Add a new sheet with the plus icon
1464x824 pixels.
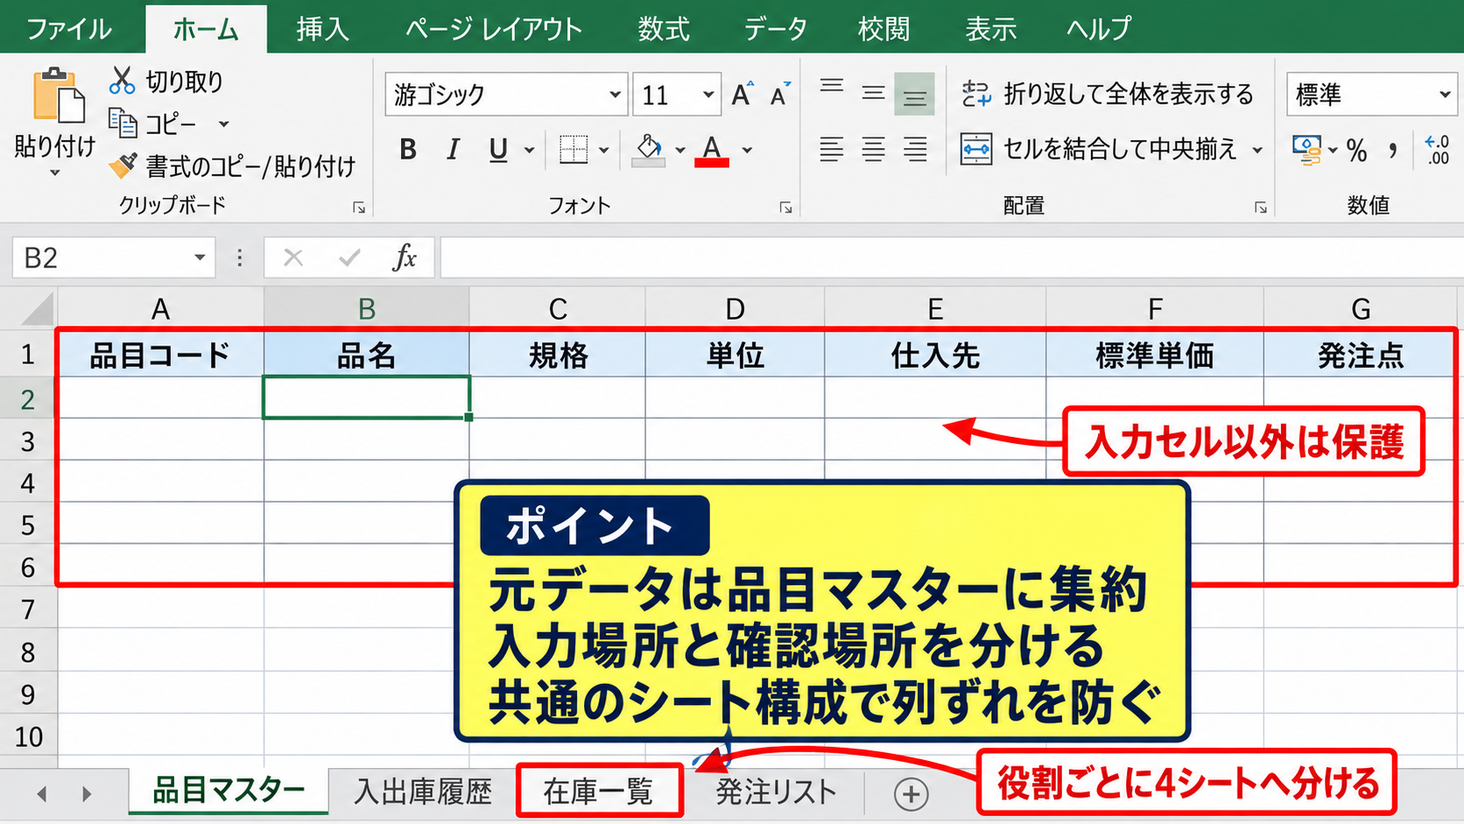pos(911,794)
